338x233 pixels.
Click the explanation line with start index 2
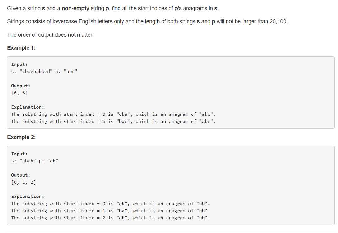110,218
